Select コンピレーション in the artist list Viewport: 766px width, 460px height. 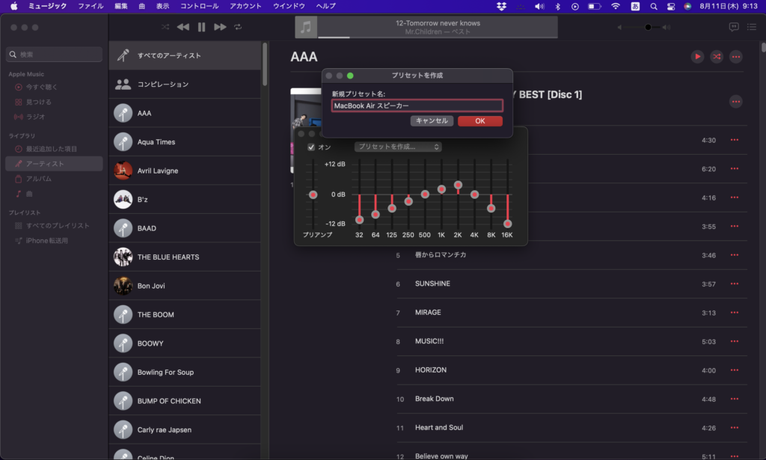(x=185, y=85)
